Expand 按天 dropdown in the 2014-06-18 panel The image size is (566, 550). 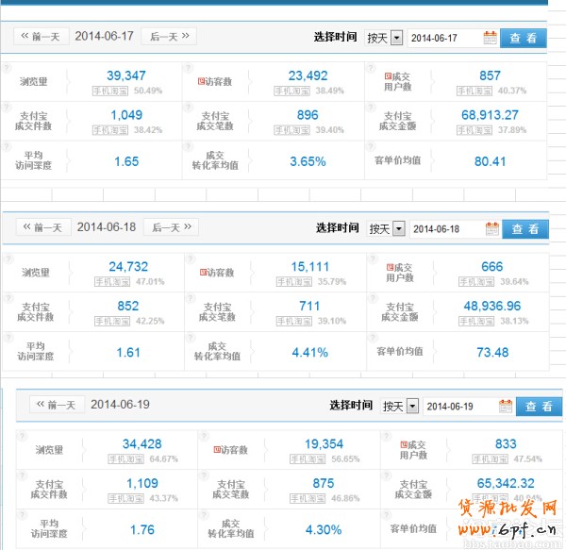(398, 228)
